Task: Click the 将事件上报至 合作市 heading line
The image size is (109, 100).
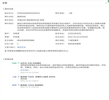Action: (38, 77)
